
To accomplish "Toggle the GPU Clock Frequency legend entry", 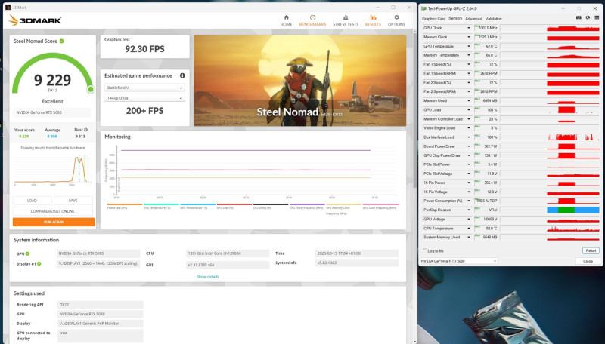I will (x=380, y=206).
